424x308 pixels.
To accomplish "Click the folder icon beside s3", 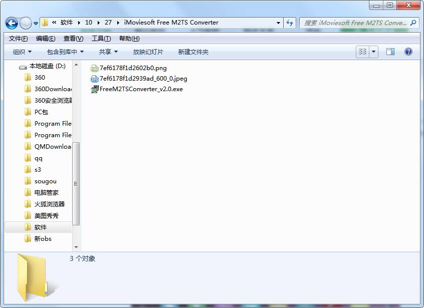I will [x=28, y=169].
